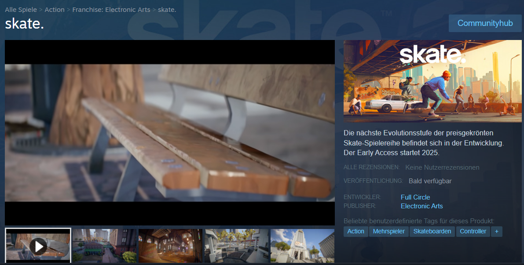Select the Controller tag
This screenshot has height=265, width=524.
(473, 231)
